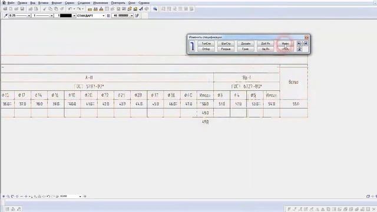Click the 42.0 value in table row
The height and width of the screenshot is (212, 377).
pos(106,104)
